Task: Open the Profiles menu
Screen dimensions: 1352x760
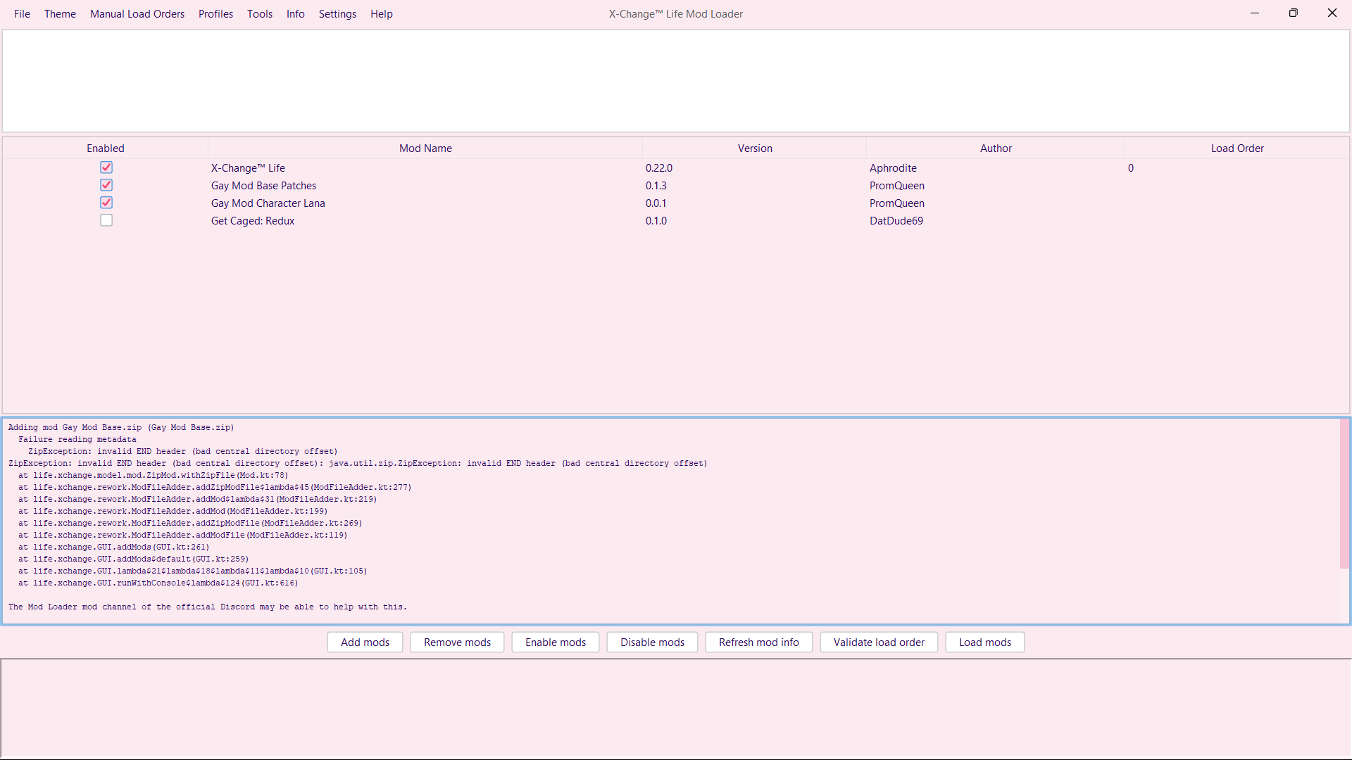Action: [x=215, y=13]
